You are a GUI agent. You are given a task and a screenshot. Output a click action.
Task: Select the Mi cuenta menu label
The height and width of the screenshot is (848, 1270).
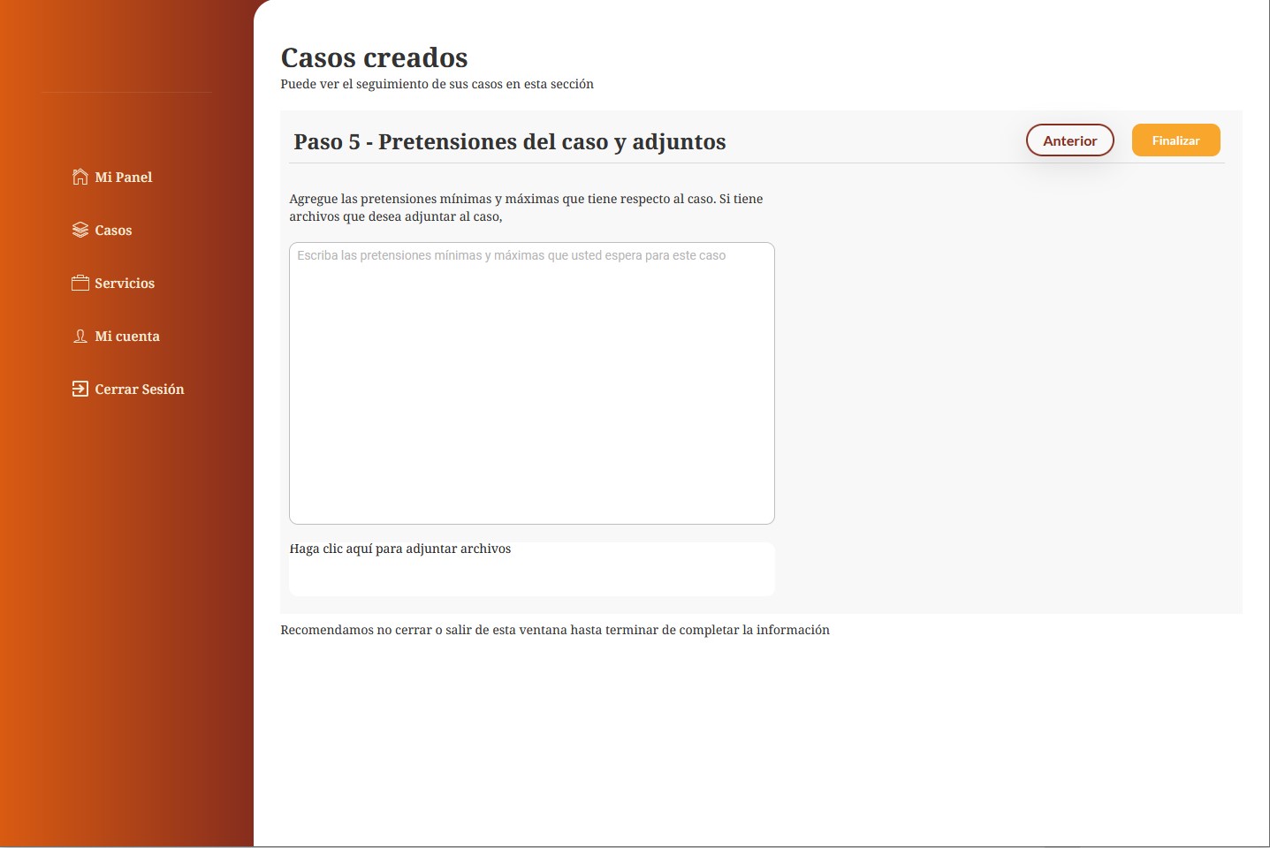(x=127, y=337)
